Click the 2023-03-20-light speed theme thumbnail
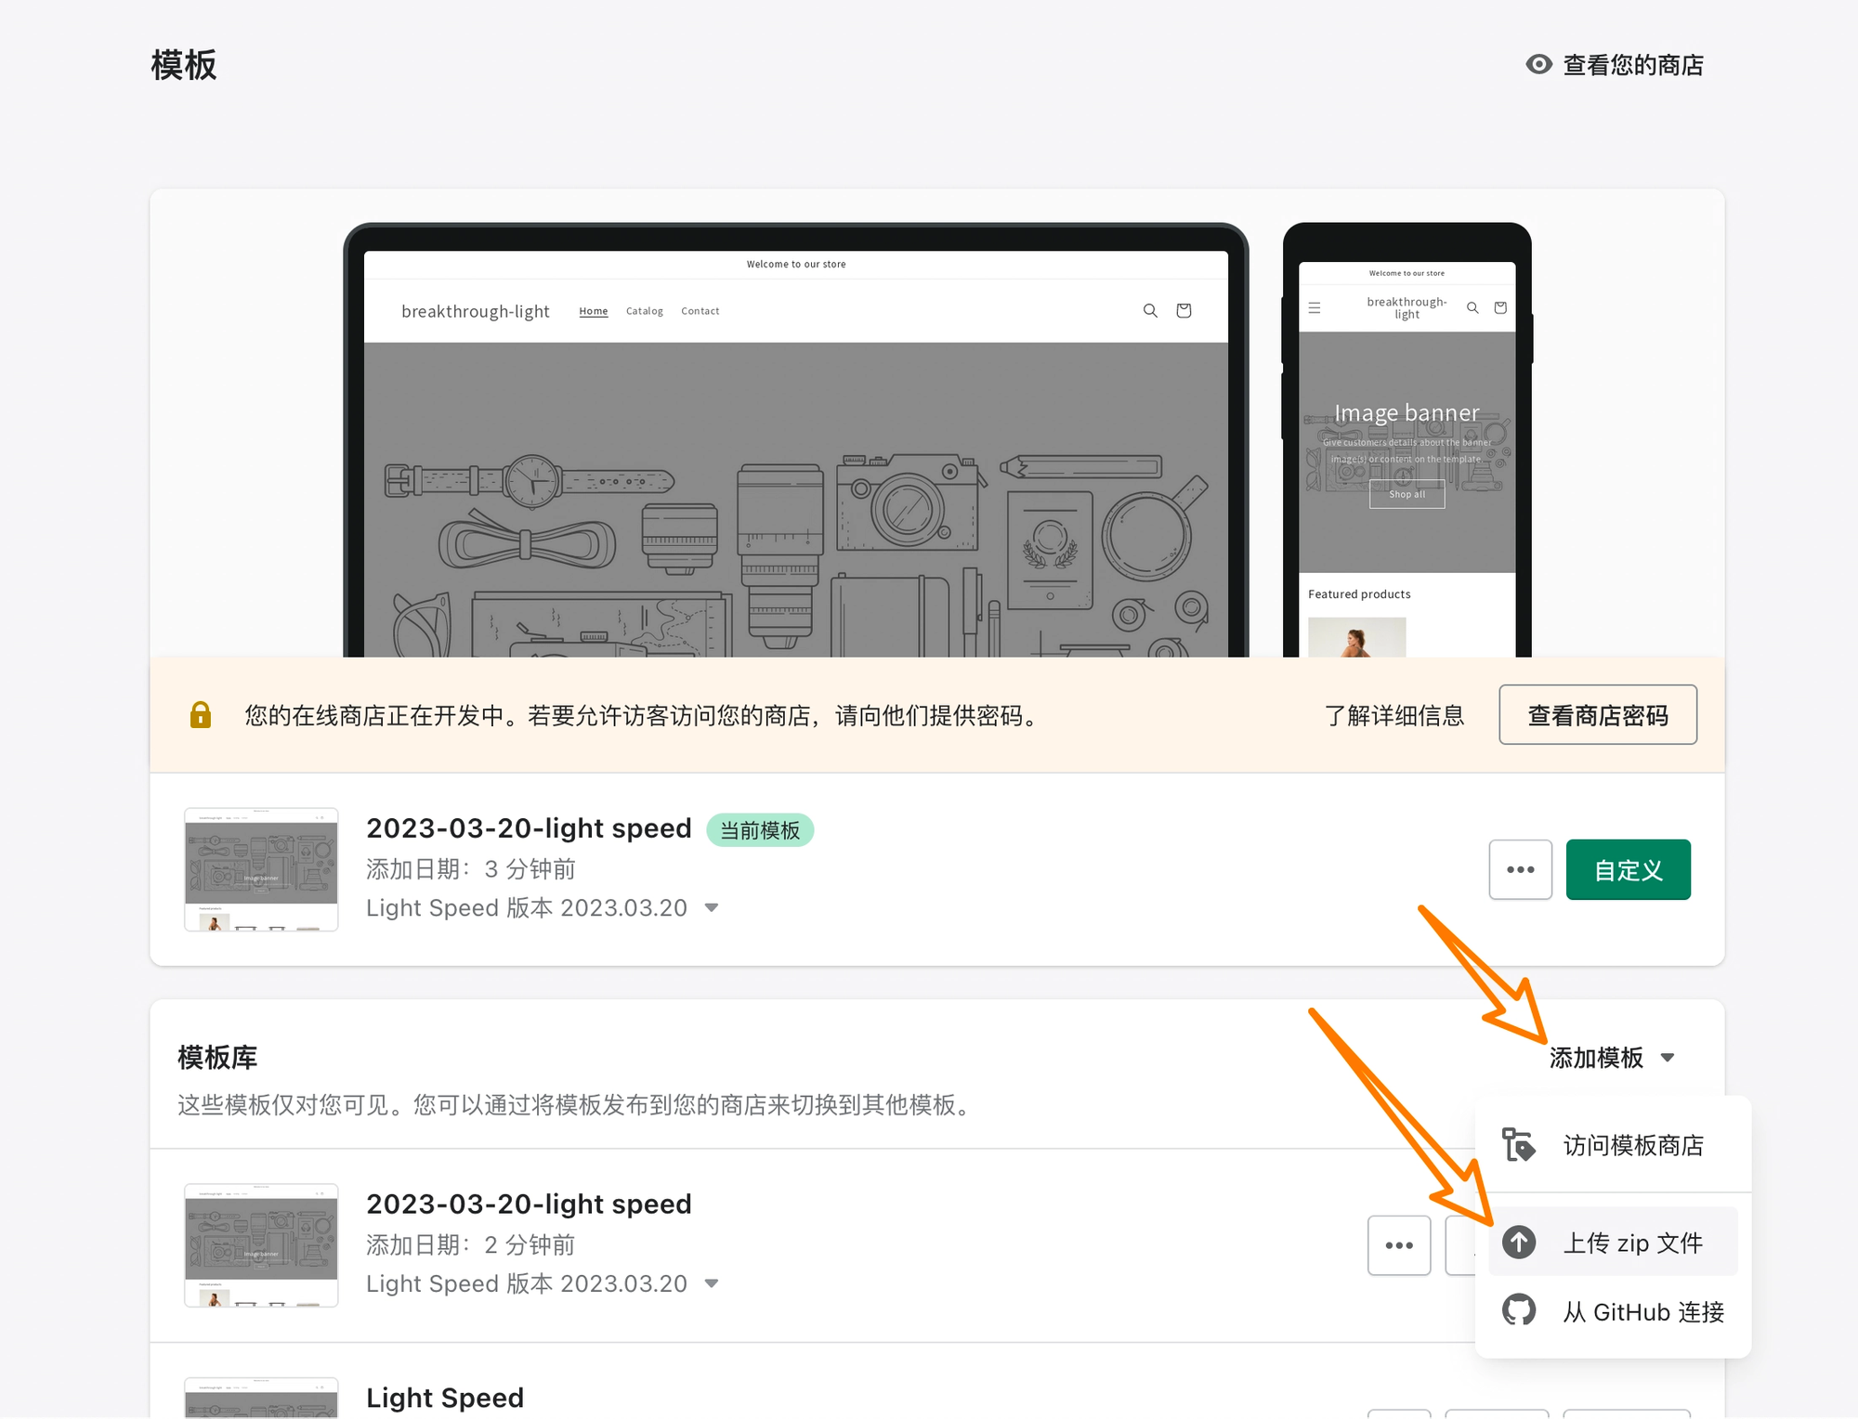 261,869
